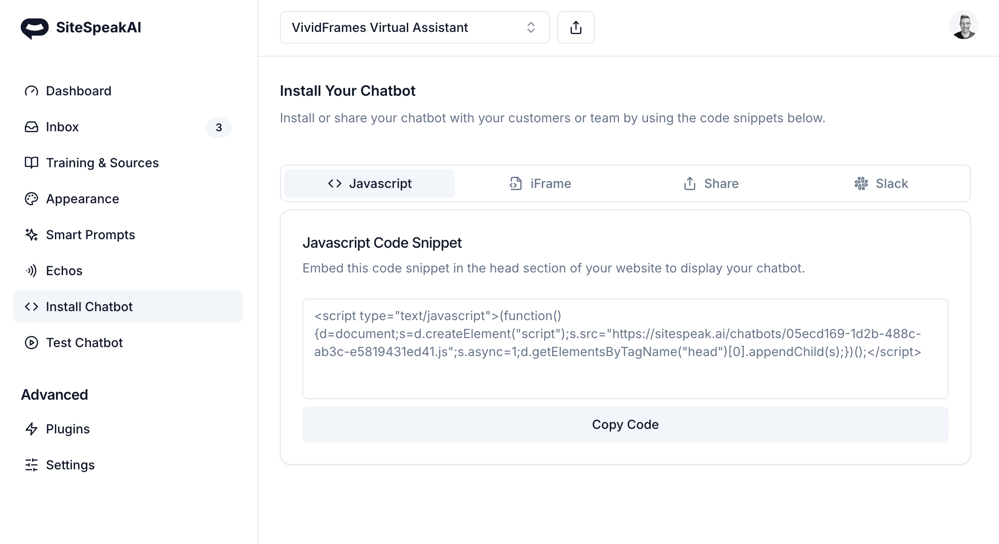999x544 pixels.
Task: Click the Appearance palette icon
Action: point(31,199)
